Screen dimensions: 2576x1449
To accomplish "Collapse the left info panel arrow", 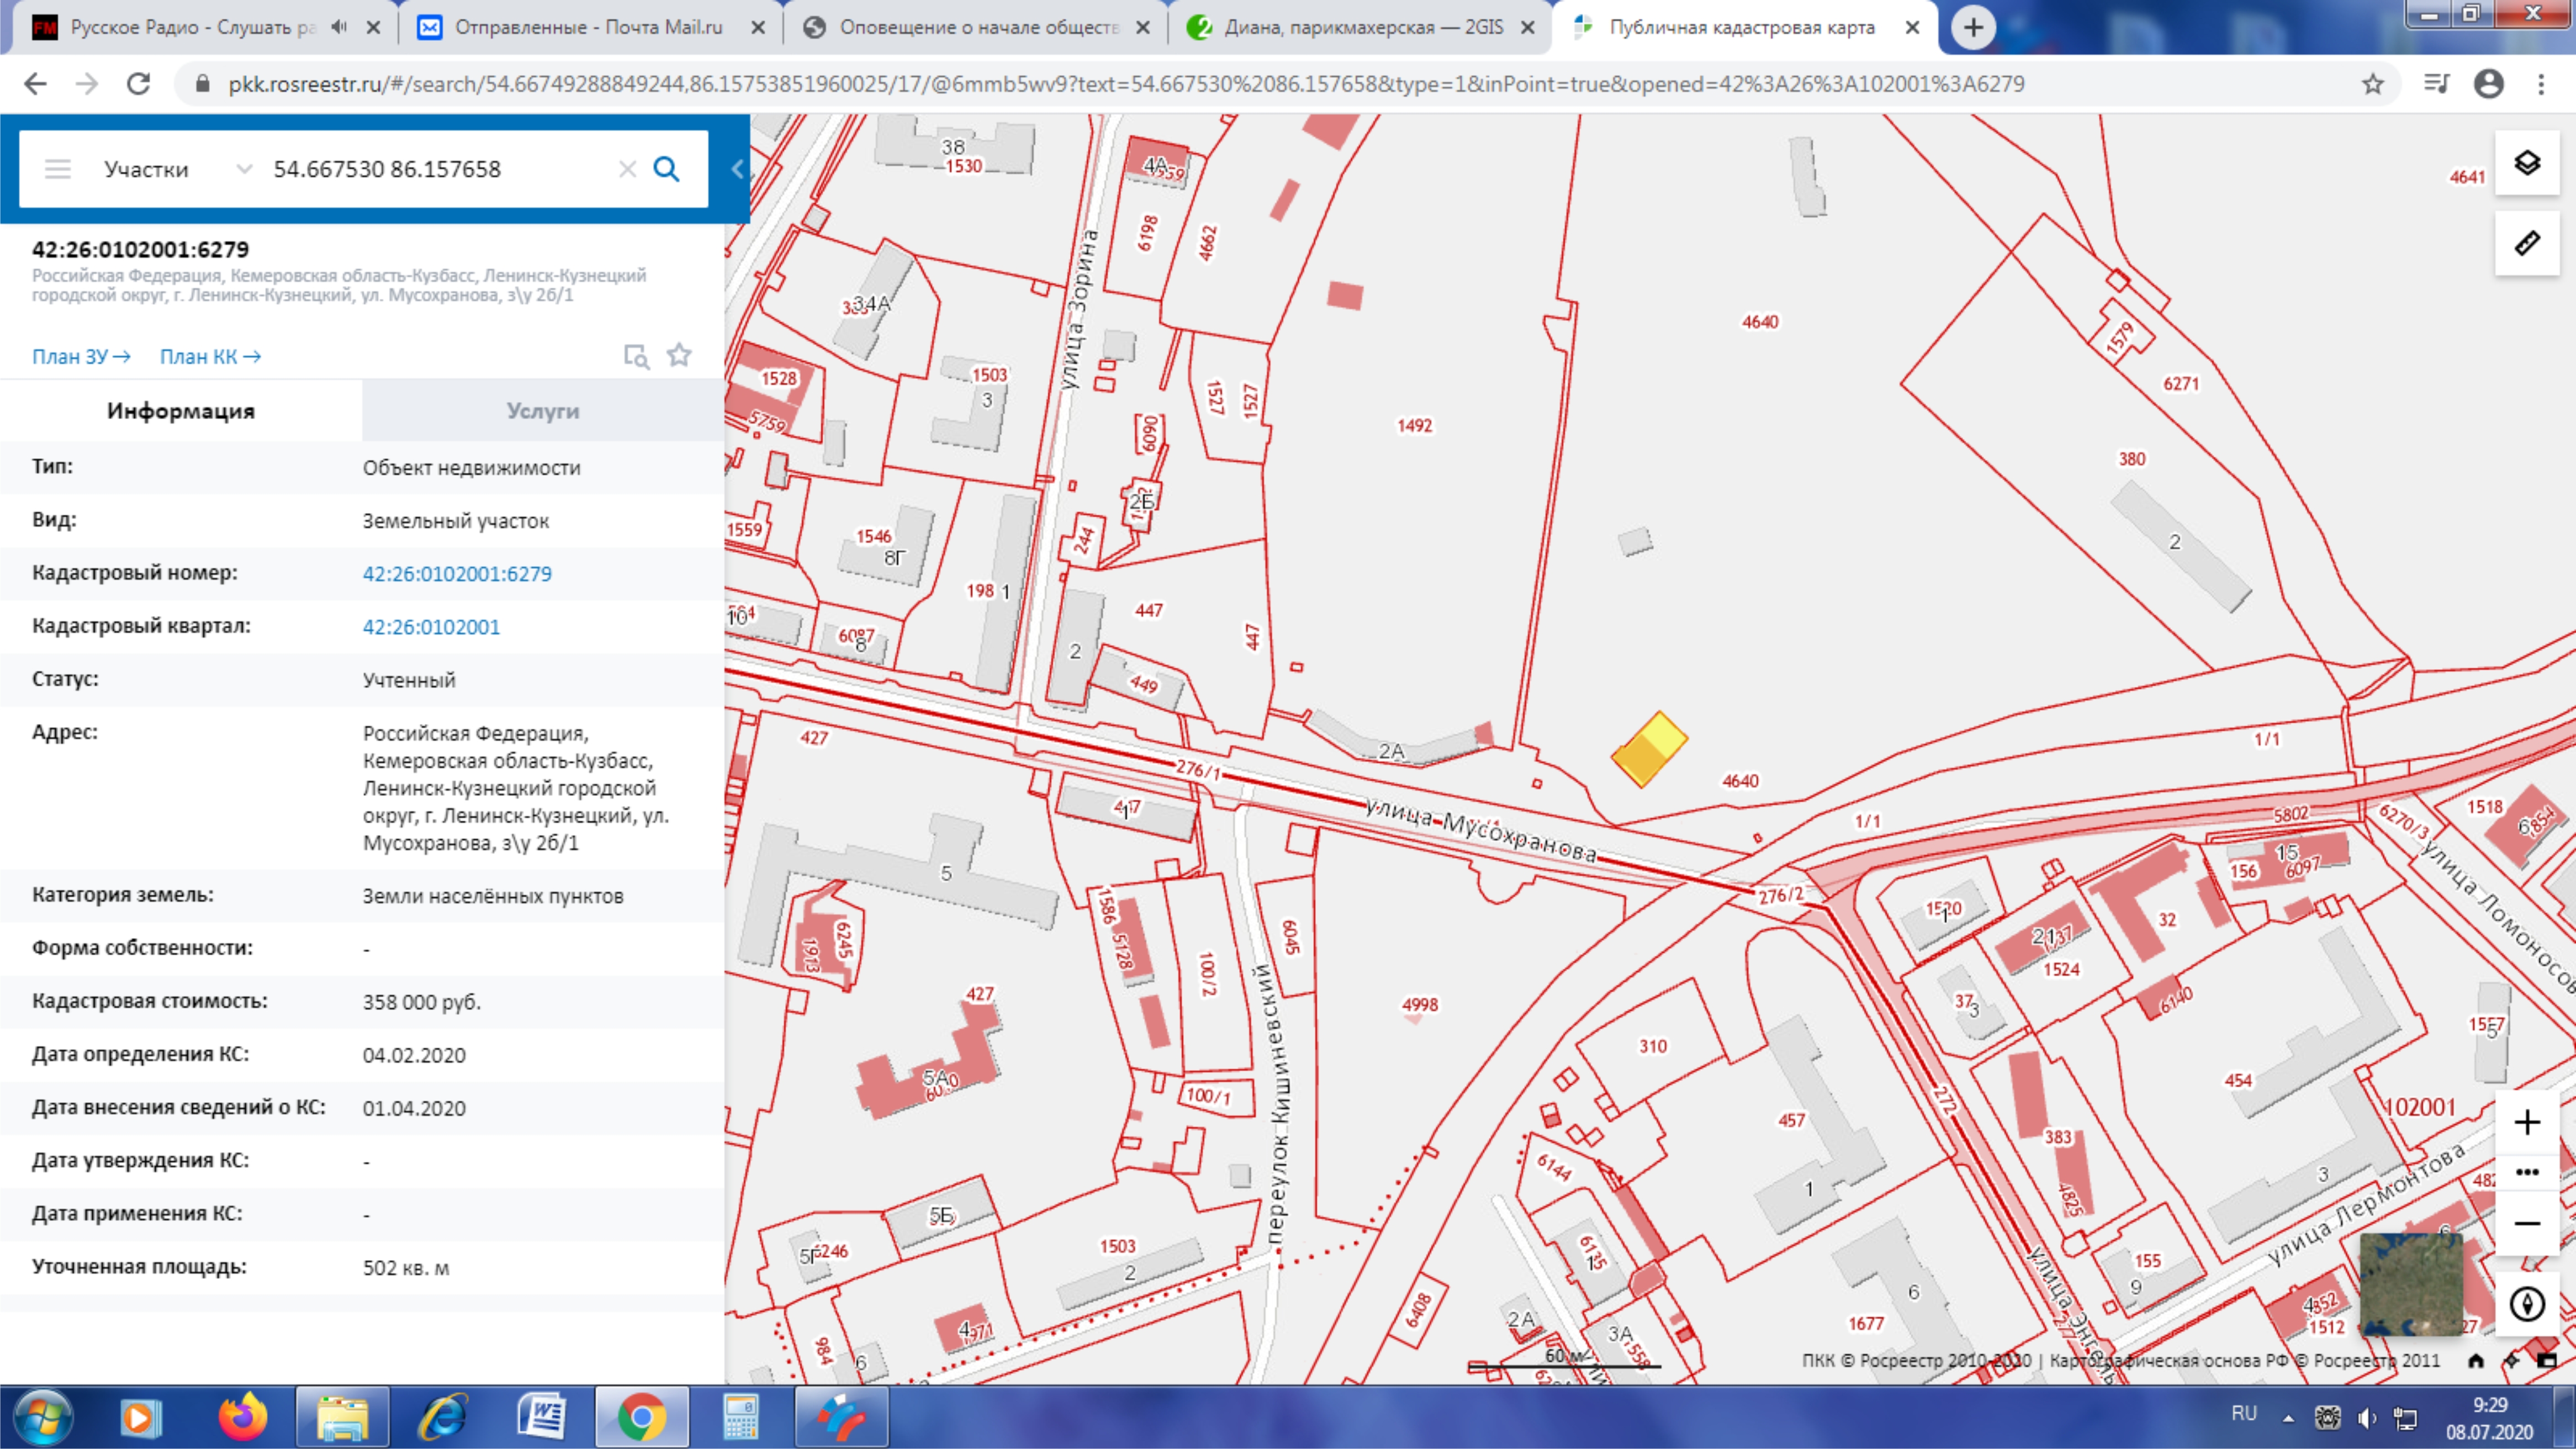I will click(x=737, y=169).
